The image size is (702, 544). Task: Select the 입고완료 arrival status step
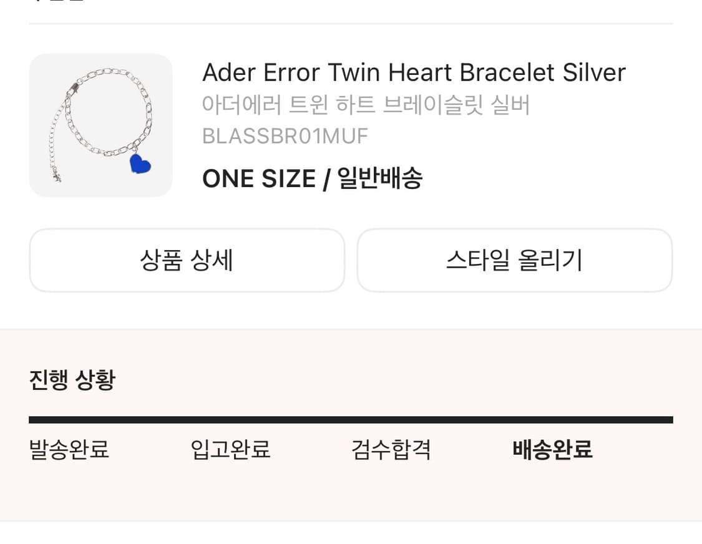pyautogui.click(x=230, y=450)
